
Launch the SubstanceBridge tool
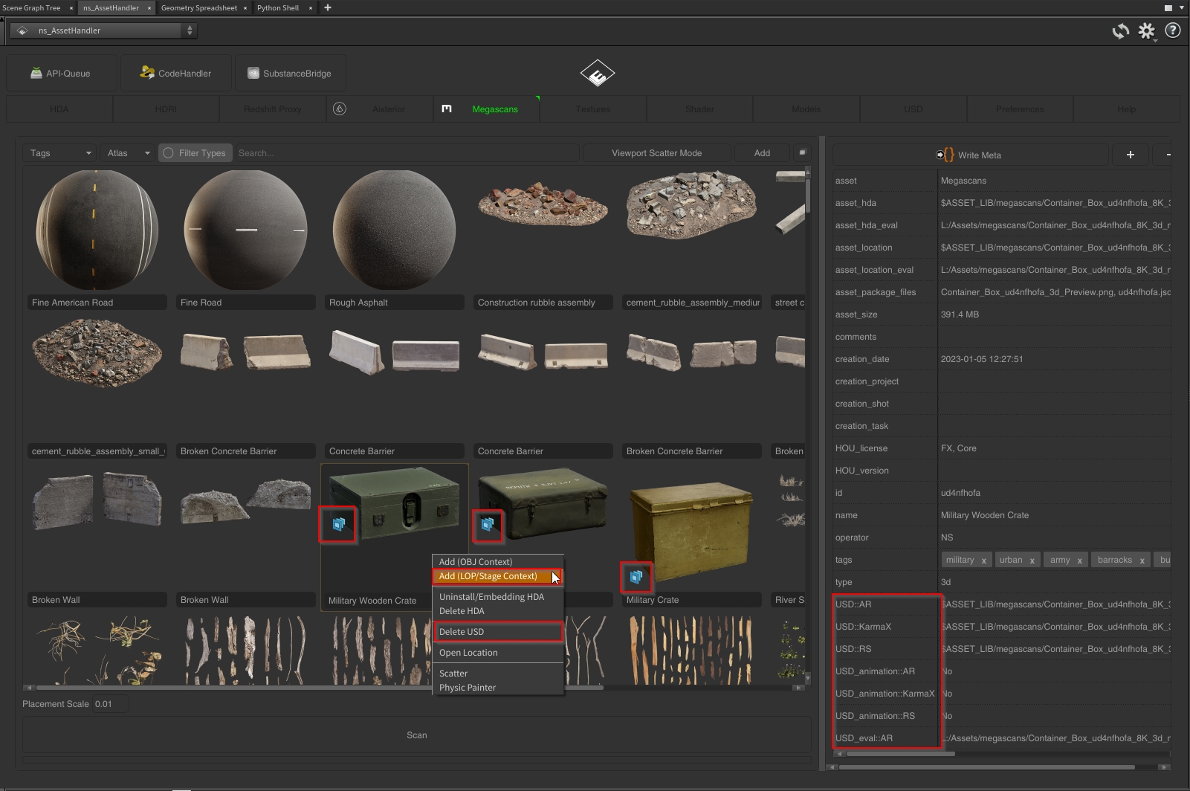289,74
